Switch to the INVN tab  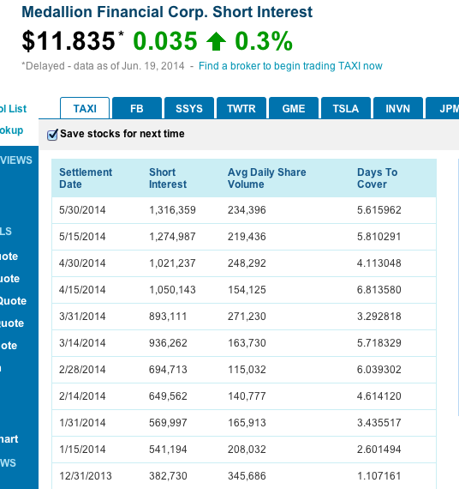(398, 108)
